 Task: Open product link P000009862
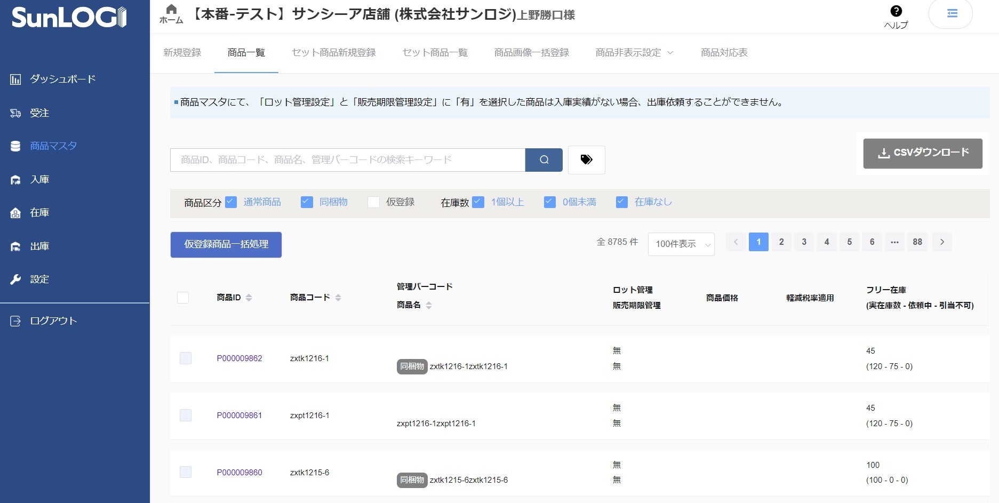click(239, 358)
